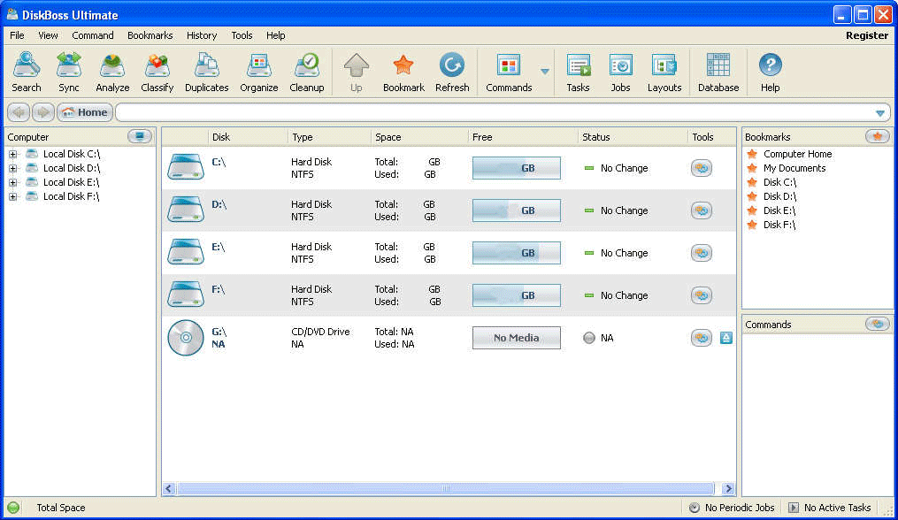Select the E:\ hard disk icon
Screen dimensions: 898x520
186,253
